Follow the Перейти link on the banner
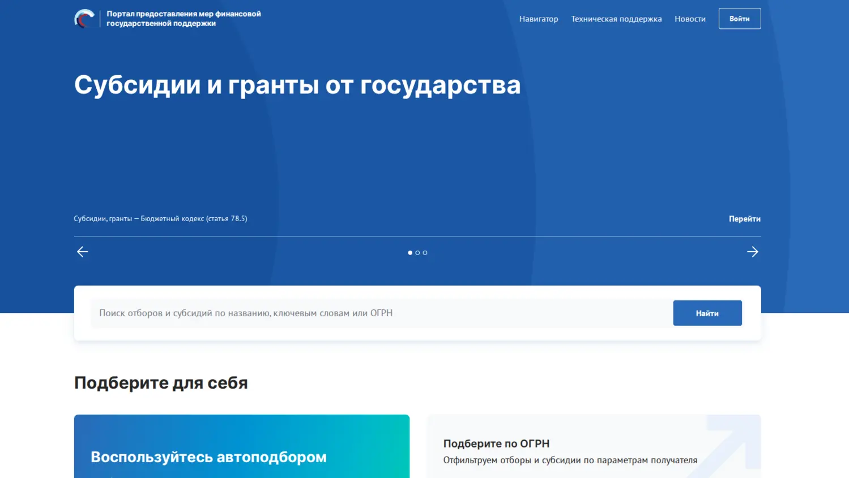The image size is (849, 478). 744,219
